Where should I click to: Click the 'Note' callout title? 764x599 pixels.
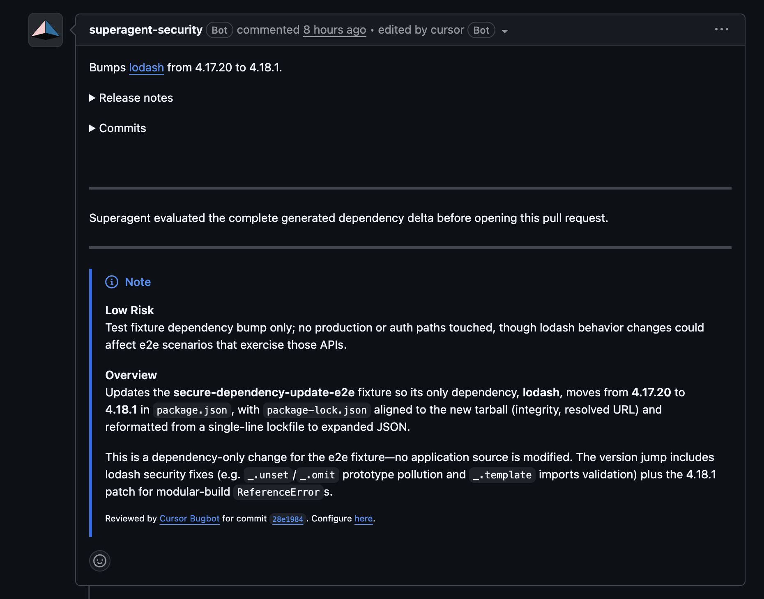tap(138, 282)
